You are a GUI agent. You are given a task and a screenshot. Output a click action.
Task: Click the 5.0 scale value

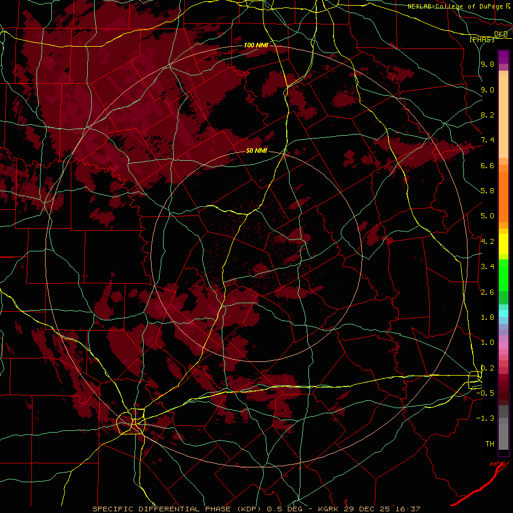(x=487, y=216)
